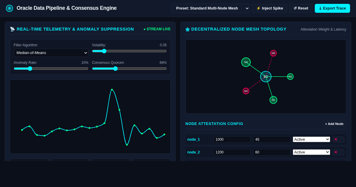356x187 pixels.
Task: Click the Oracle engine logo icon
Action: [x=9, y=8]
